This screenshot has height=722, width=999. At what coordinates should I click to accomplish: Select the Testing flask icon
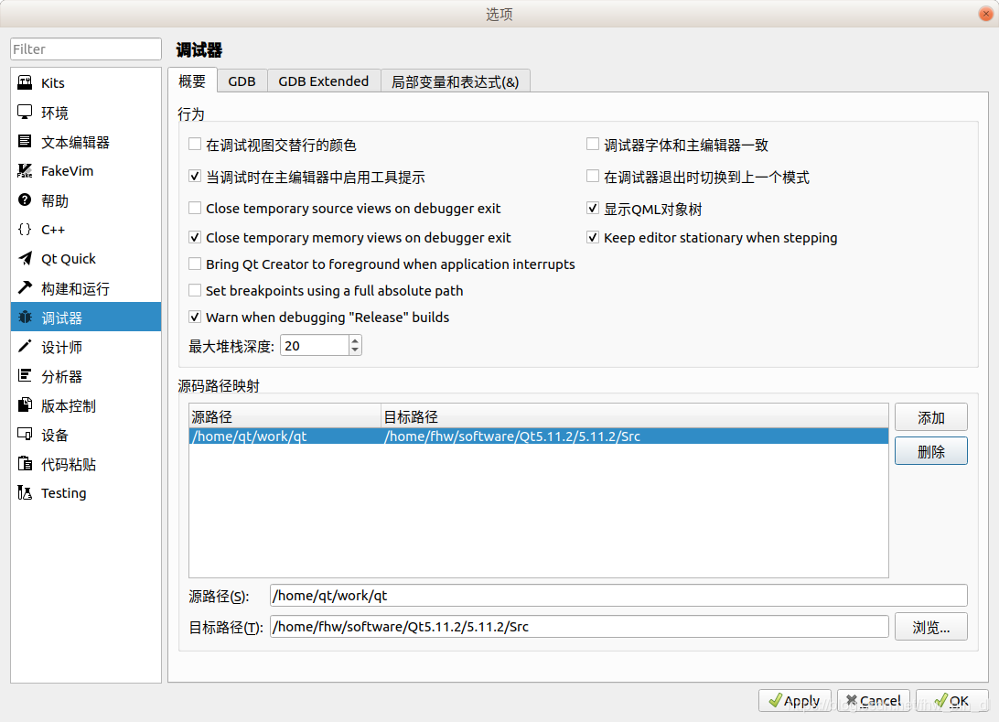coord(25,492)
